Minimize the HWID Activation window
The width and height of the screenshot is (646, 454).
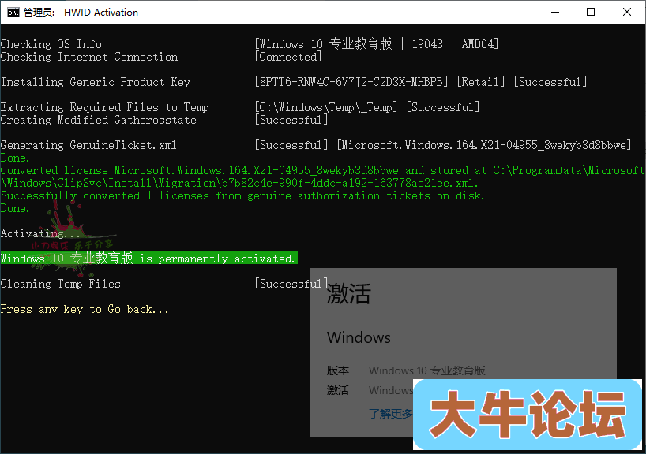click(x=555, y=13)
